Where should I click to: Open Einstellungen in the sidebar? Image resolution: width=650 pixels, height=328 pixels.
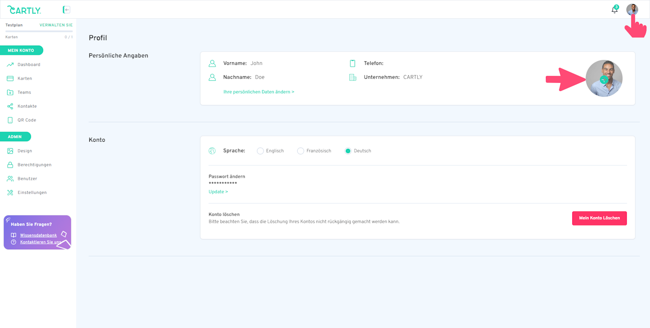pos(32,192)
